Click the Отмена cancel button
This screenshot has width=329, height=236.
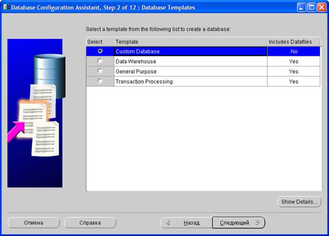click(x=34, y=223)
